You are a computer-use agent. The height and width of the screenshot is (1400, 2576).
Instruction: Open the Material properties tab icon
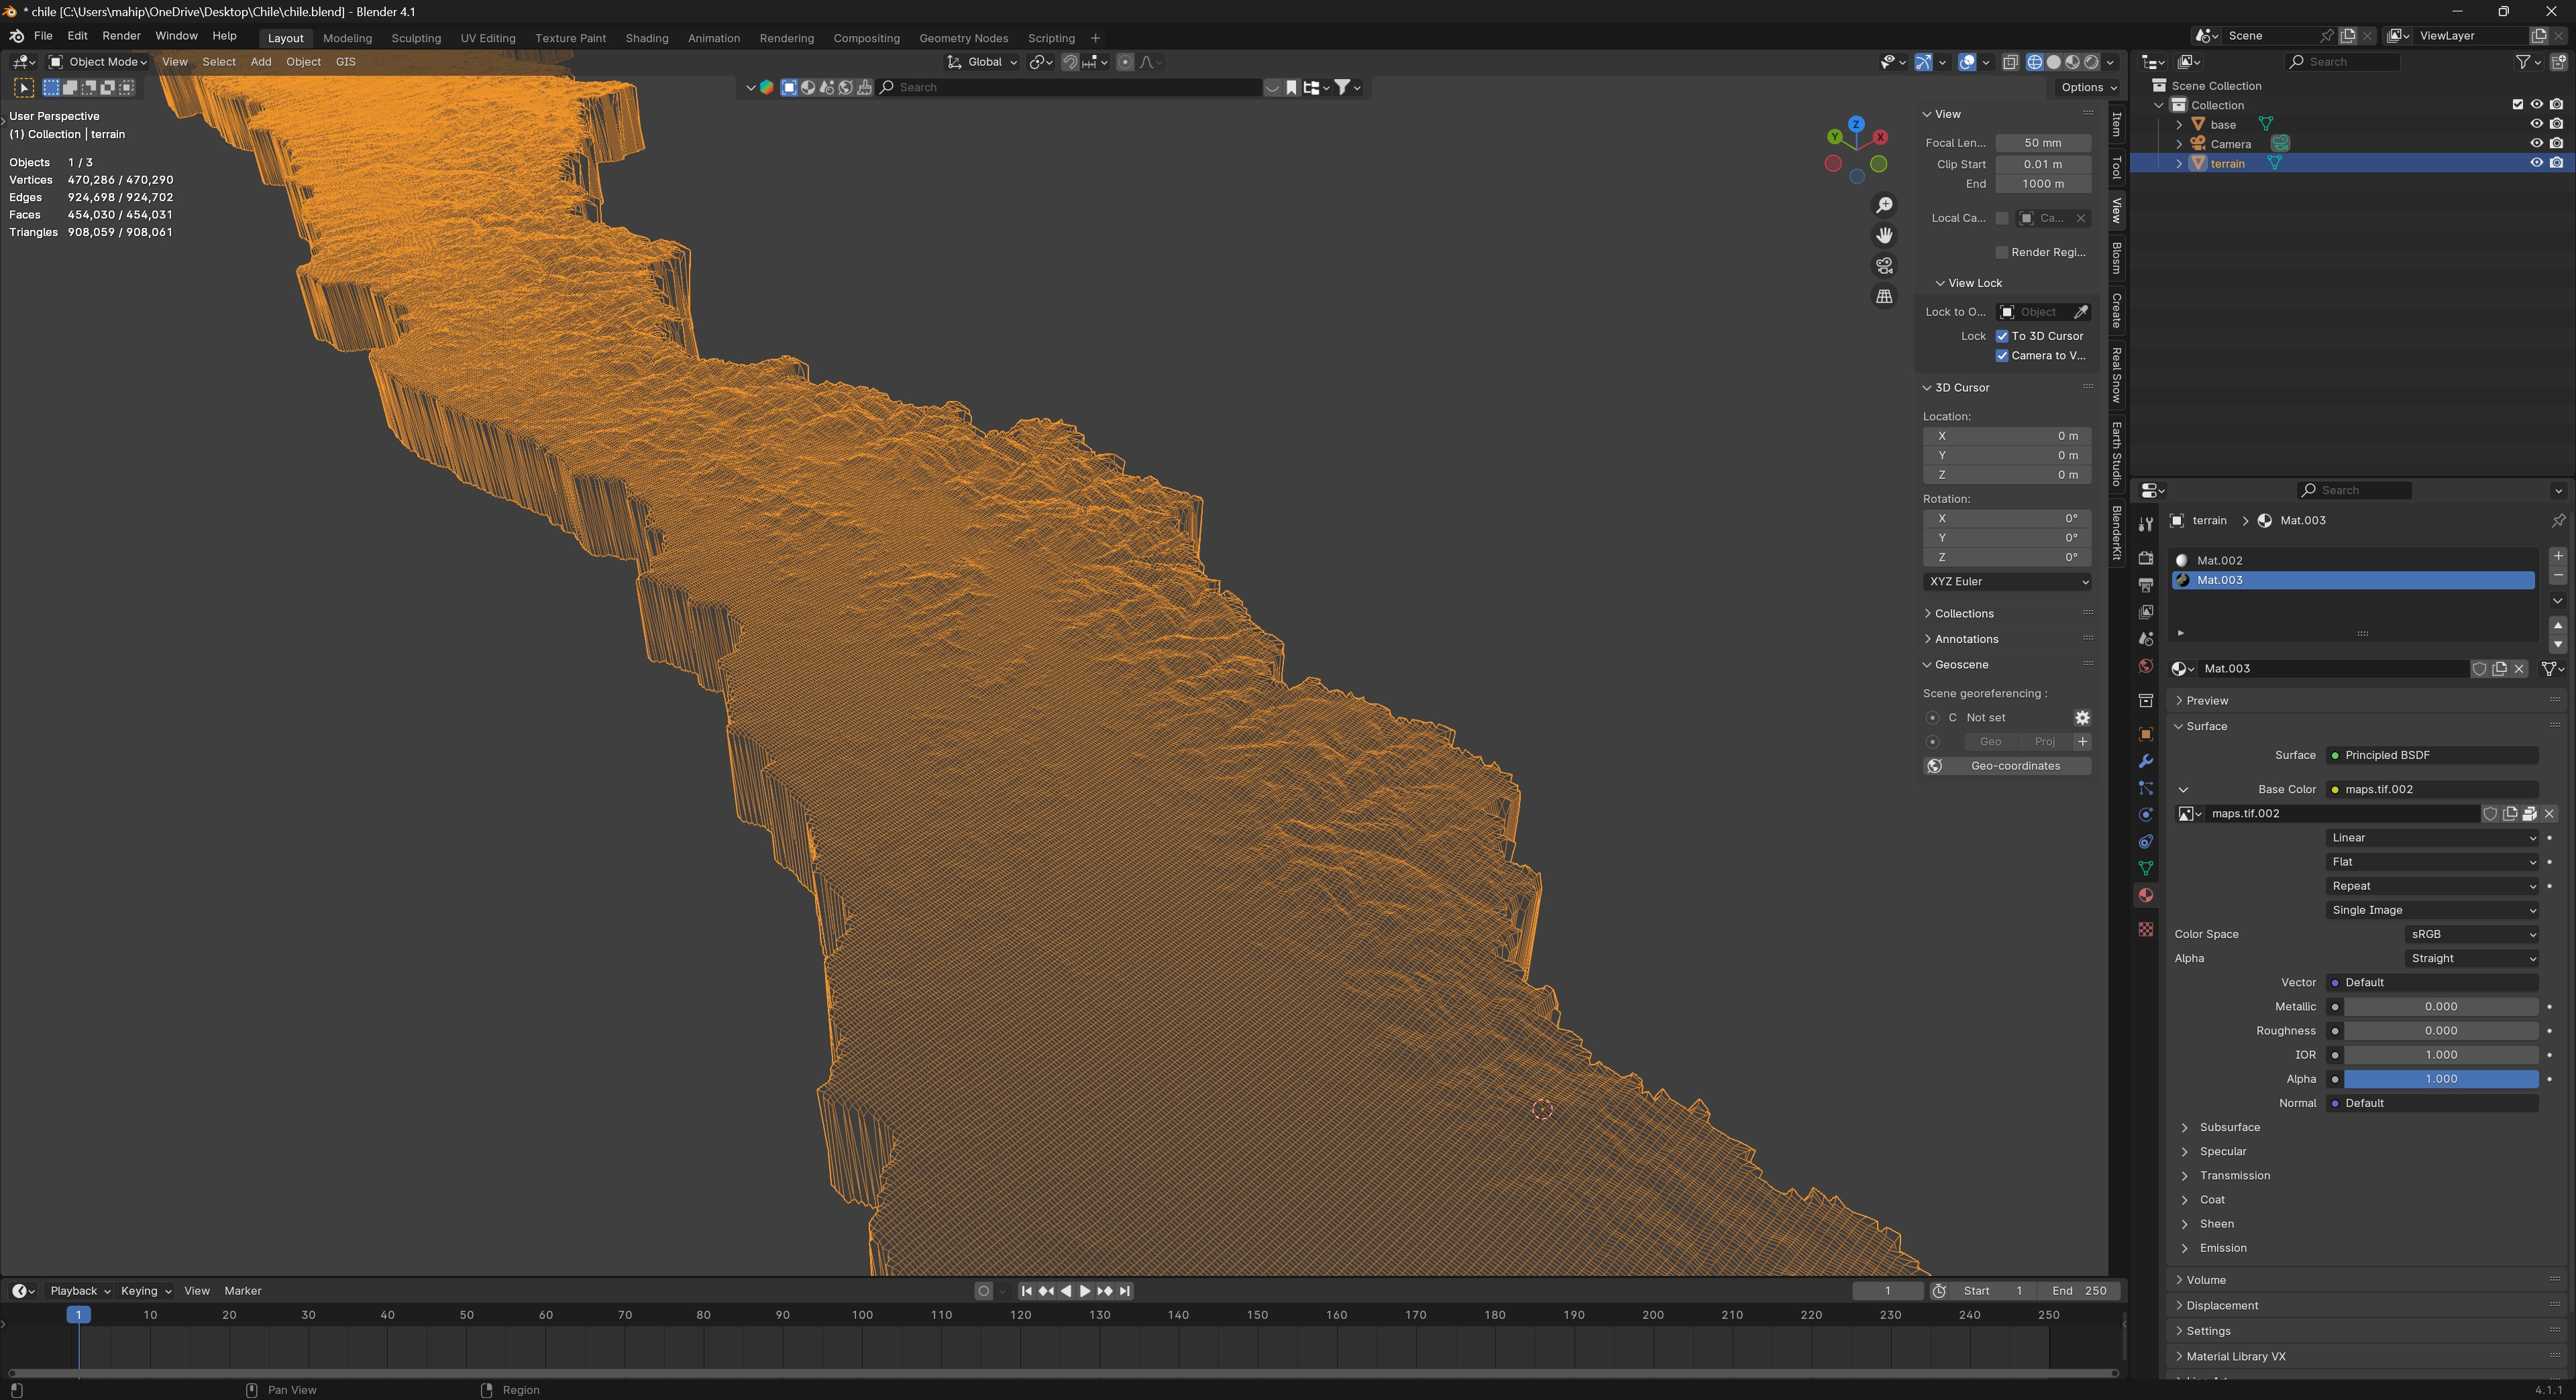[2145, 895]
